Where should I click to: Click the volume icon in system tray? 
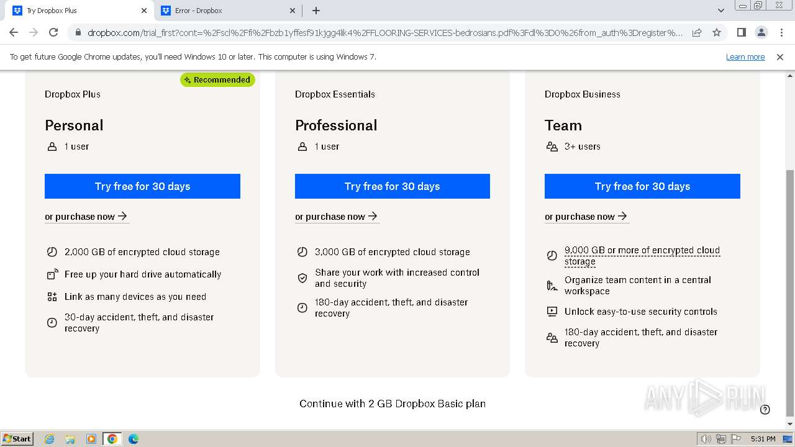point(706,439)
